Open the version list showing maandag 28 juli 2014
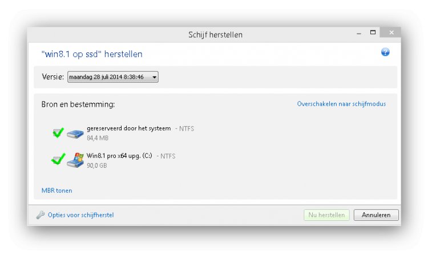The height and width of the screenshot is (255, 428). (113, 77)
